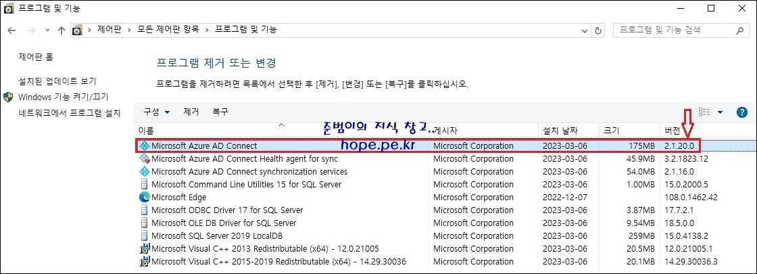Open 네트워크에서 프로그램 설치 link
757x274 pixels.
tap(70, 113)
